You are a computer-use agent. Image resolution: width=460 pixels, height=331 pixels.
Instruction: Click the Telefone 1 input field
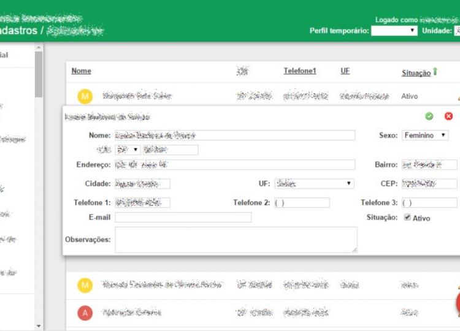[x=142, y=203]
